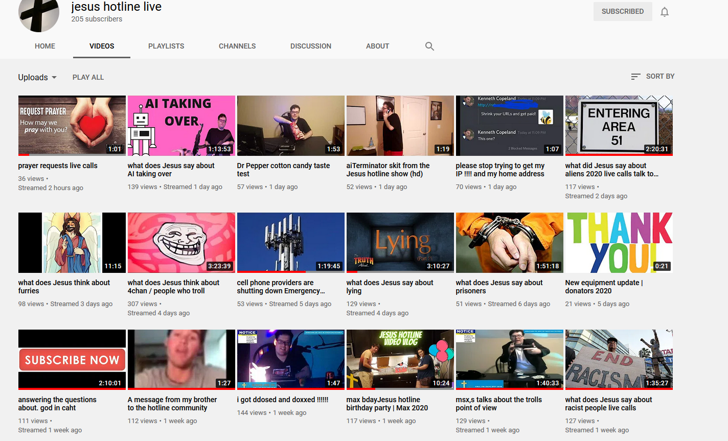Open 'cell phone providers are shutting down' title
This screenshot has height=441, width=728.
(281, 287)
